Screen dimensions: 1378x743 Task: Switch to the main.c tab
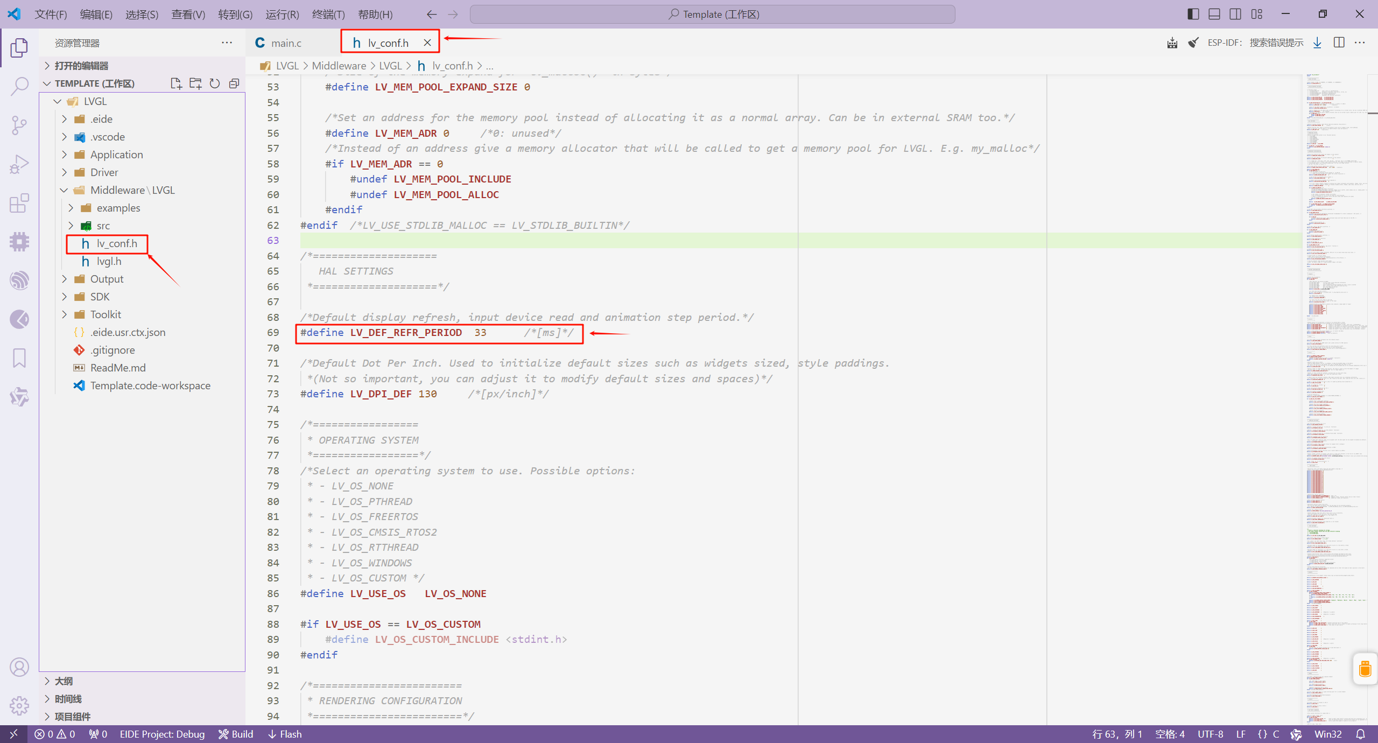[286, 43]
